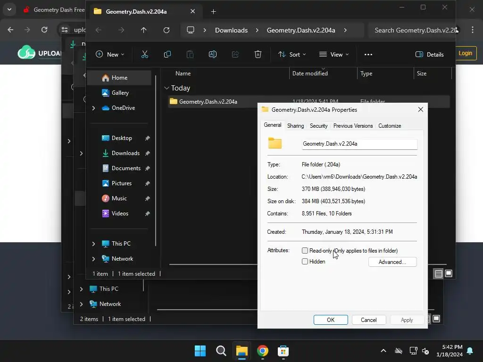Screen dimensions: 483x362
Task: Switch to the Security tab
Action: (x=318, y=125)
